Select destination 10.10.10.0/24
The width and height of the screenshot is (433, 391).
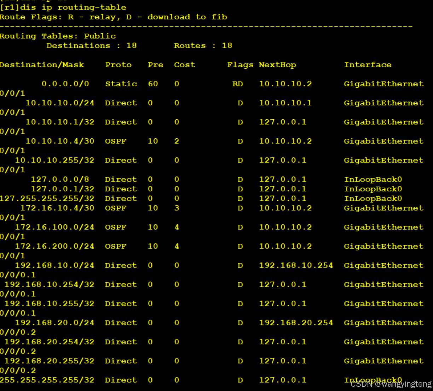tap(60, 103)
